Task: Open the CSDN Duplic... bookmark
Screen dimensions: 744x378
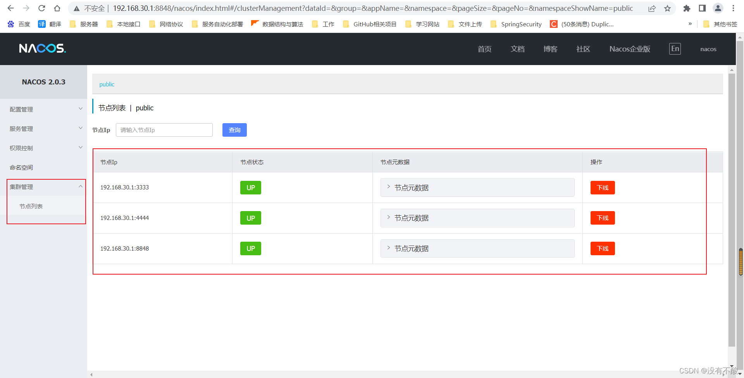Action: [x=582, y=24]
